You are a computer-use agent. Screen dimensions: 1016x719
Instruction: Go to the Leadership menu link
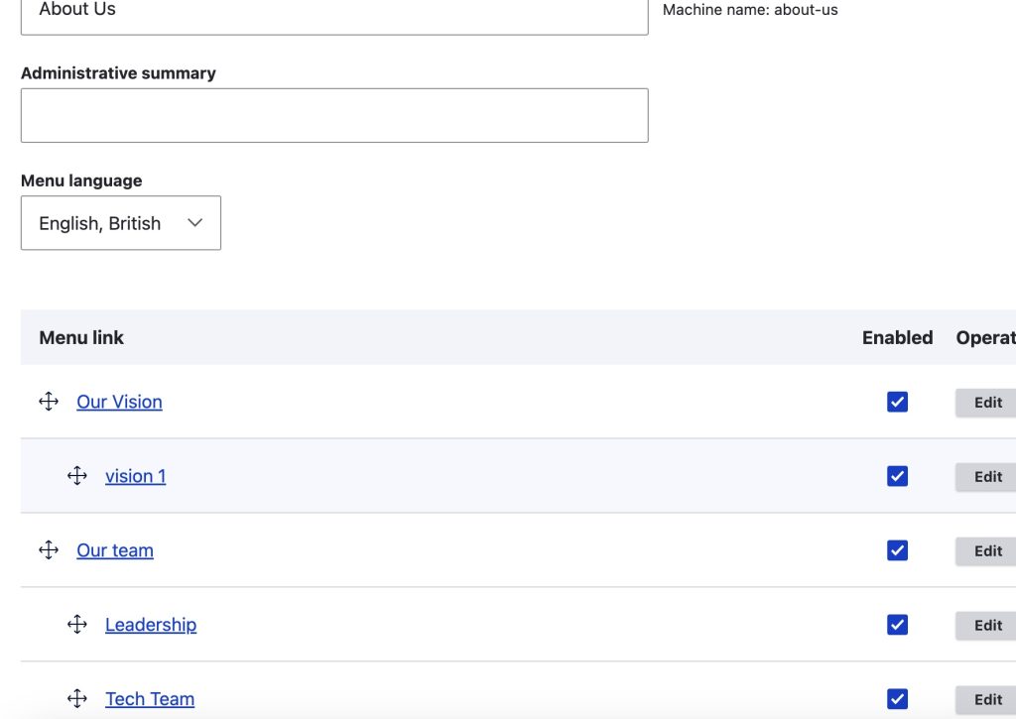click(x=151, y=625)
